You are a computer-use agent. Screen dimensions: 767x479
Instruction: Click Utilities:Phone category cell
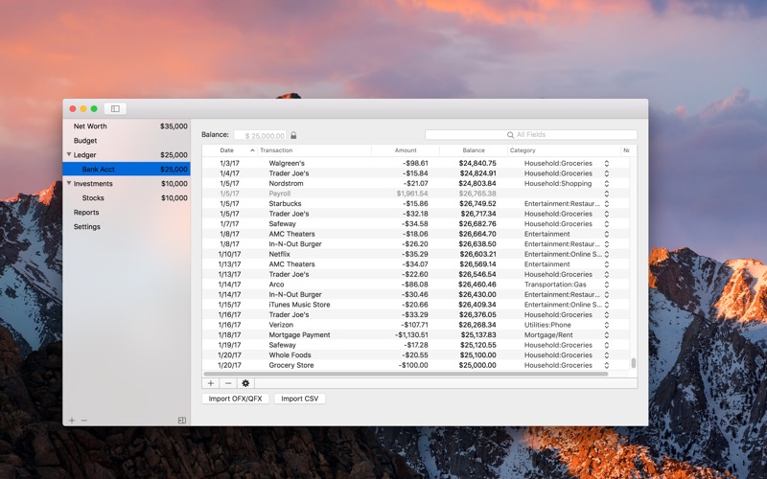click(x=547, y=325)
